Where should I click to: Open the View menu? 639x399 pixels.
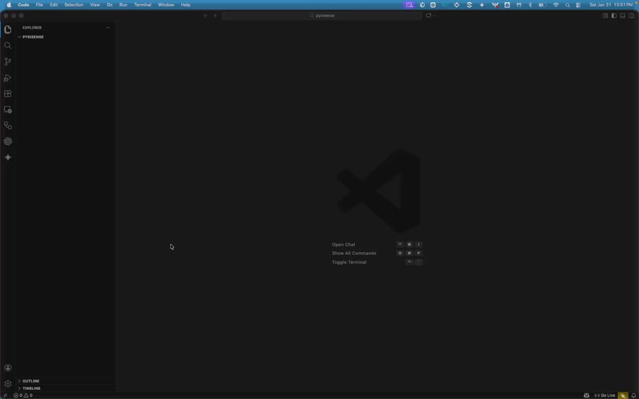coord(95,5)
